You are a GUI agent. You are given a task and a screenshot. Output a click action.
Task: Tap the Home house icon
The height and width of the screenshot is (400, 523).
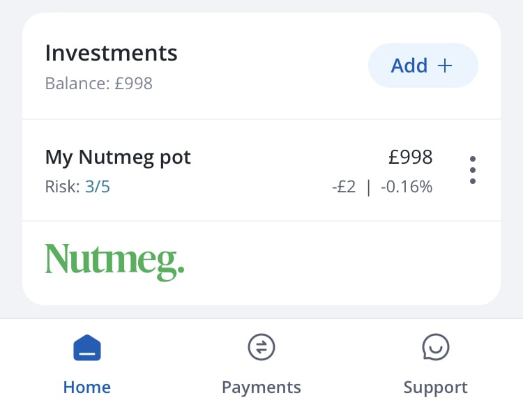[x=87, y=348]
